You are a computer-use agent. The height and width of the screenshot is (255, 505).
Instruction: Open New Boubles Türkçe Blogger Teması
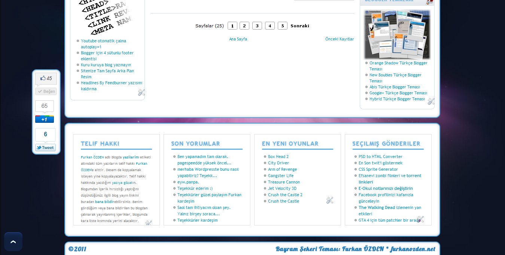click(395, 78)
